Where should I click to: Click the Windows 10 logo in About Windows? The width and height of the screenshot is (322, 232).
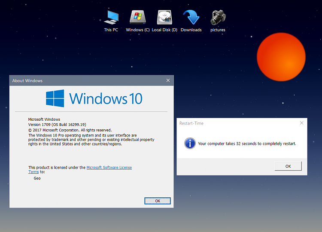coord(94,98)
